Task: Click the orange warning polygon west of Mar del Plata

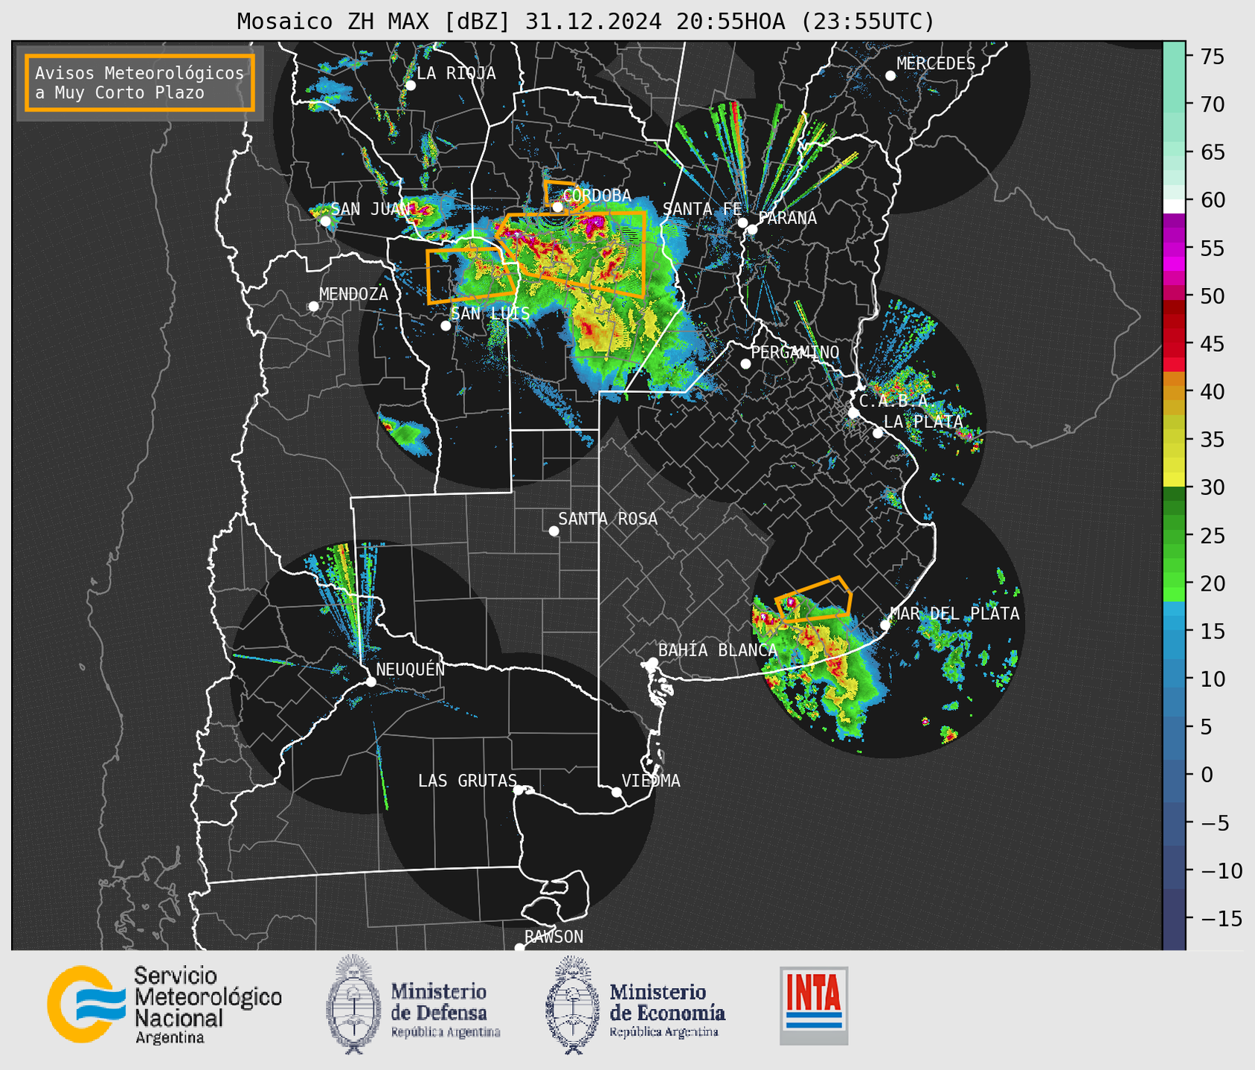Action: [815, 599]
